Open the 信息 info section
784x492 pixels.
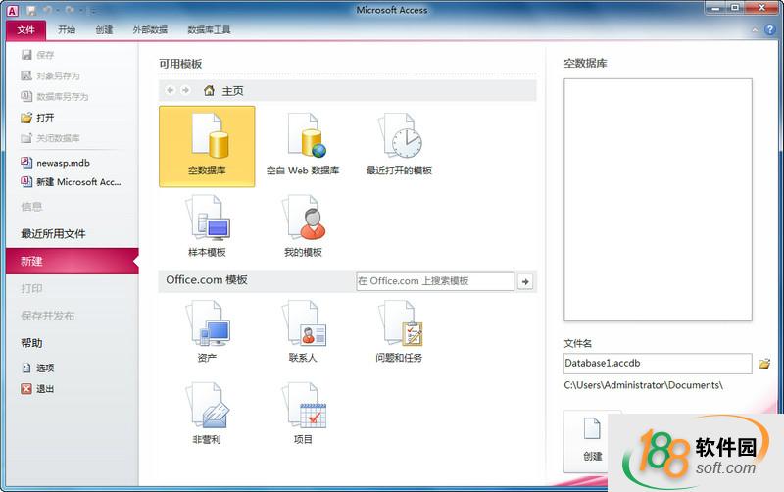(31, 207)
